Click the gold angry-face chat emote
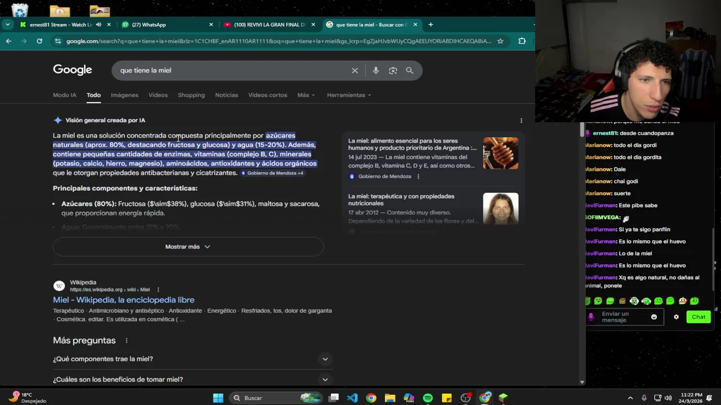The width and height of the screenshot is (721, 405). point(622,301)
